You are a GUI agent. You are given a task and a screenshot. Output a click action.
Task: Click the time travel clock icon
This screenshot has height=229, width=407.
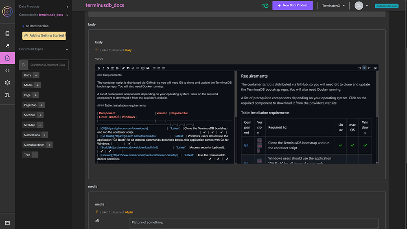pyautogui.click(x=265, y=5)
